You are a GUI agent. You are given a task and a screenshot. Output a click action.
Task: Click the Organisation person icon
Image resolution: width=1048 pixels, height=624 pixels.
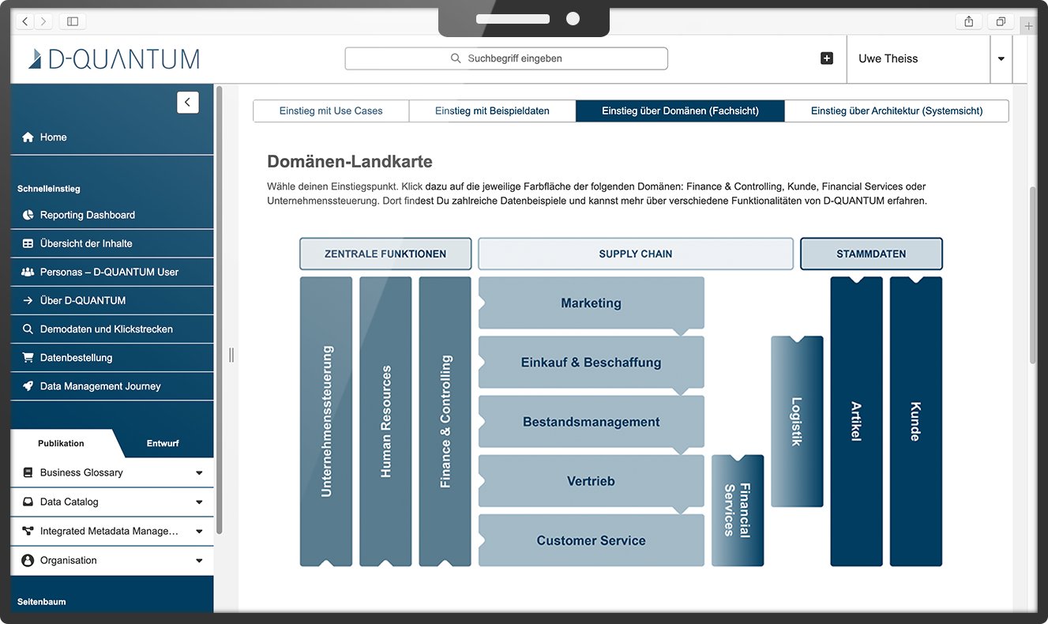coord(28,560)
